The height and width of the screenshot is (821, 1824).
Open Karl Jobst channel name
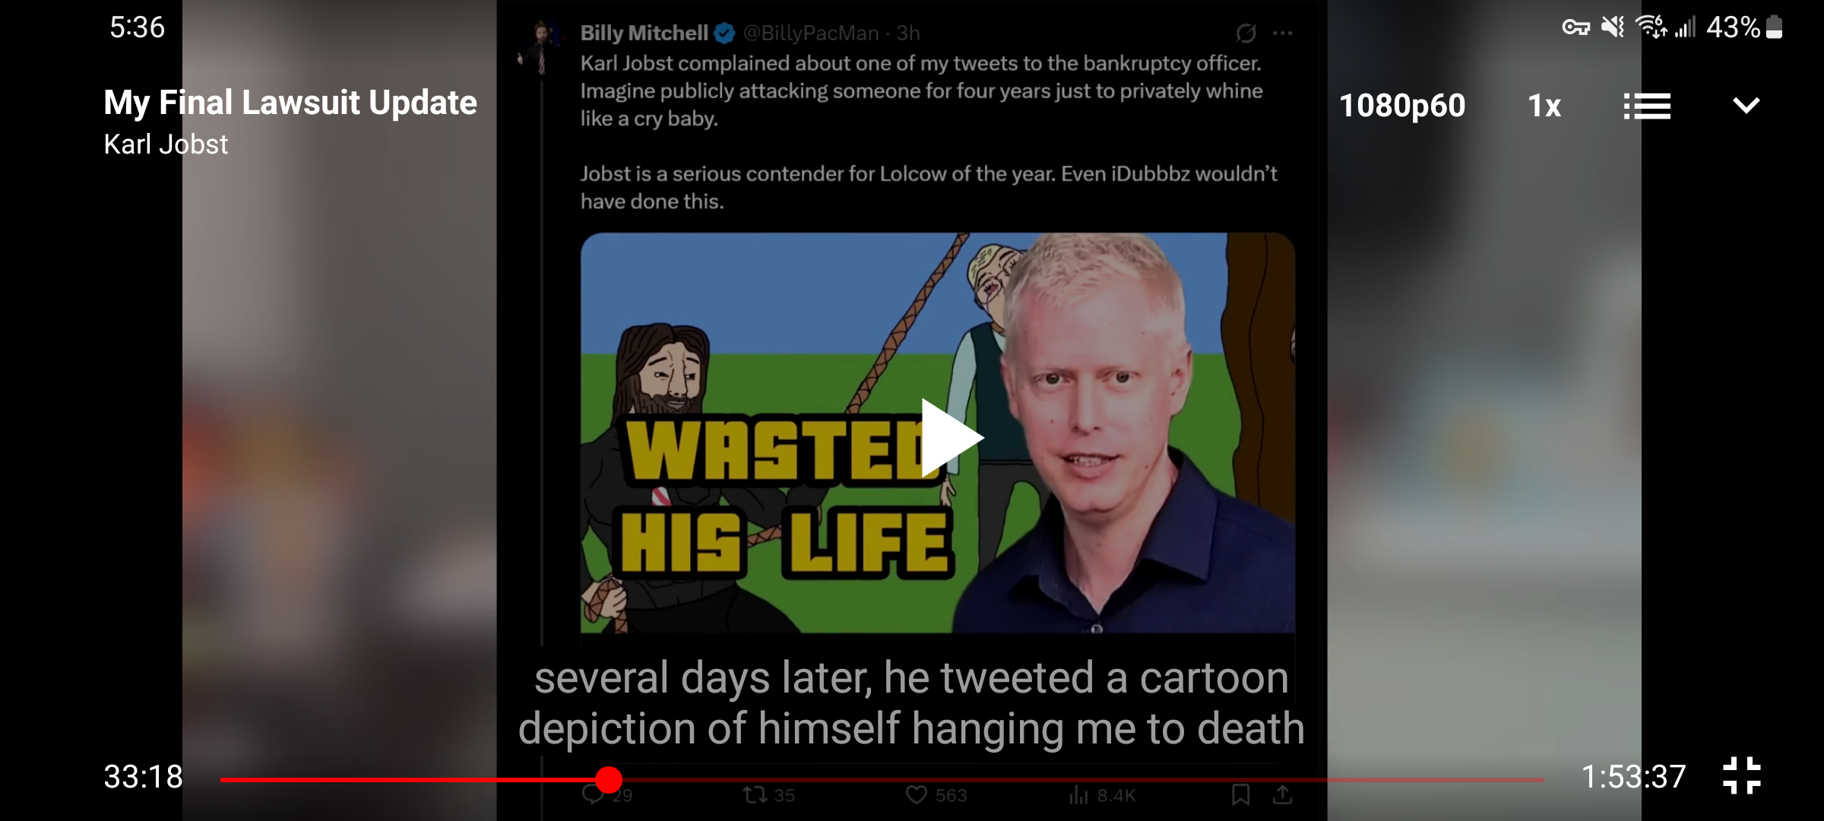click(x=166, y=144)
